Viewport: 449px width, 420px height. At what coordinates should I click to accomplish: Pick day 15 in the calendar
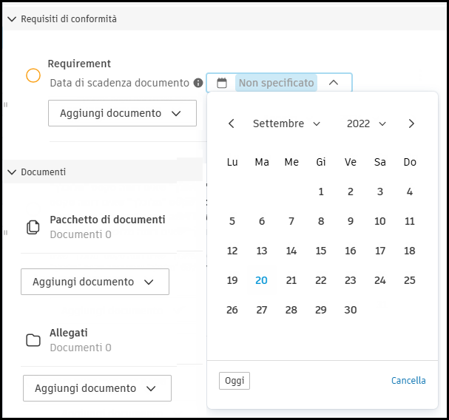click(x=321, y=251)
